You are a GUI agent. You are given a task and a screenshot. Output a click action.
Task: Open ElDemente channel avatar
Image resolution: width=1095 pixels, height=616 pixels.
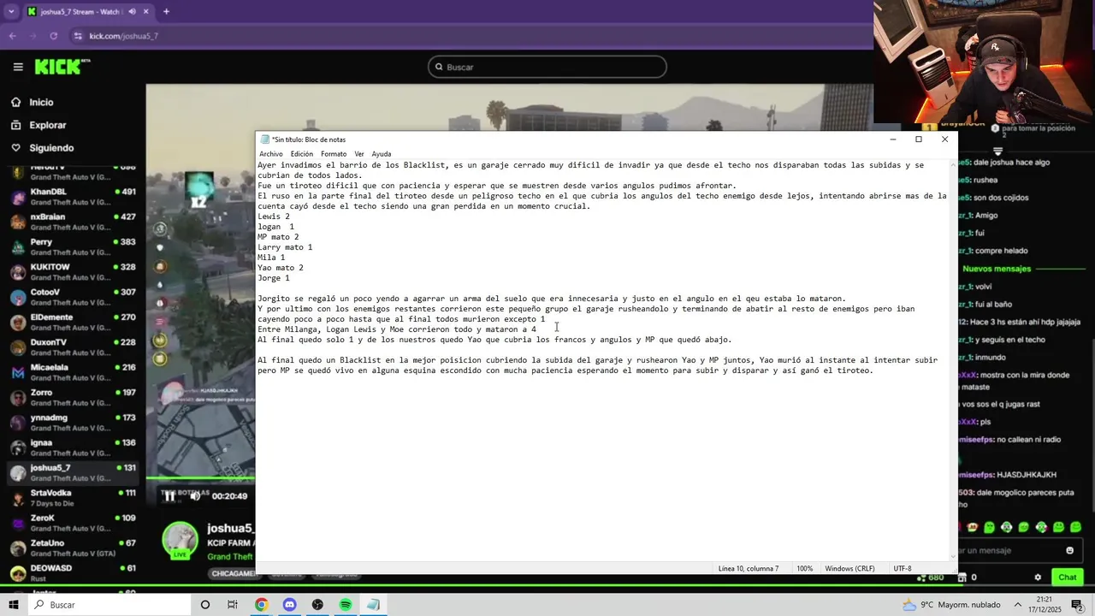[18, 323]
